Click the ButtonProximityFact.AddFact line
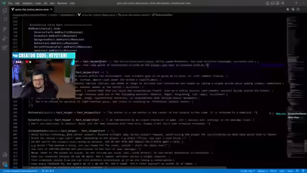This screenshot has height=173, width=307. click(x=63, y=47)
